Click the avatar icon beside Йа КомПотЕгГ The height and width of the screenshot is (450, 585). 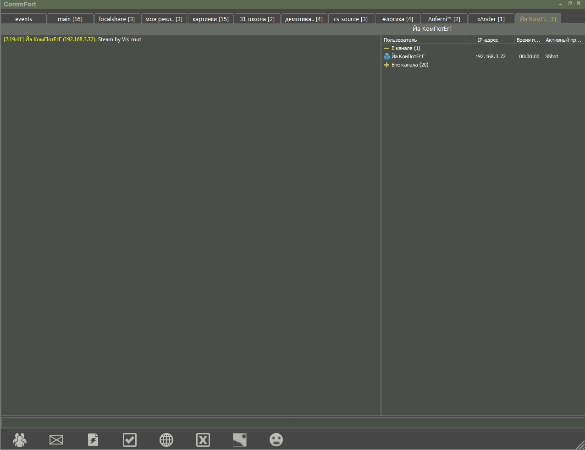click(387, 56)
